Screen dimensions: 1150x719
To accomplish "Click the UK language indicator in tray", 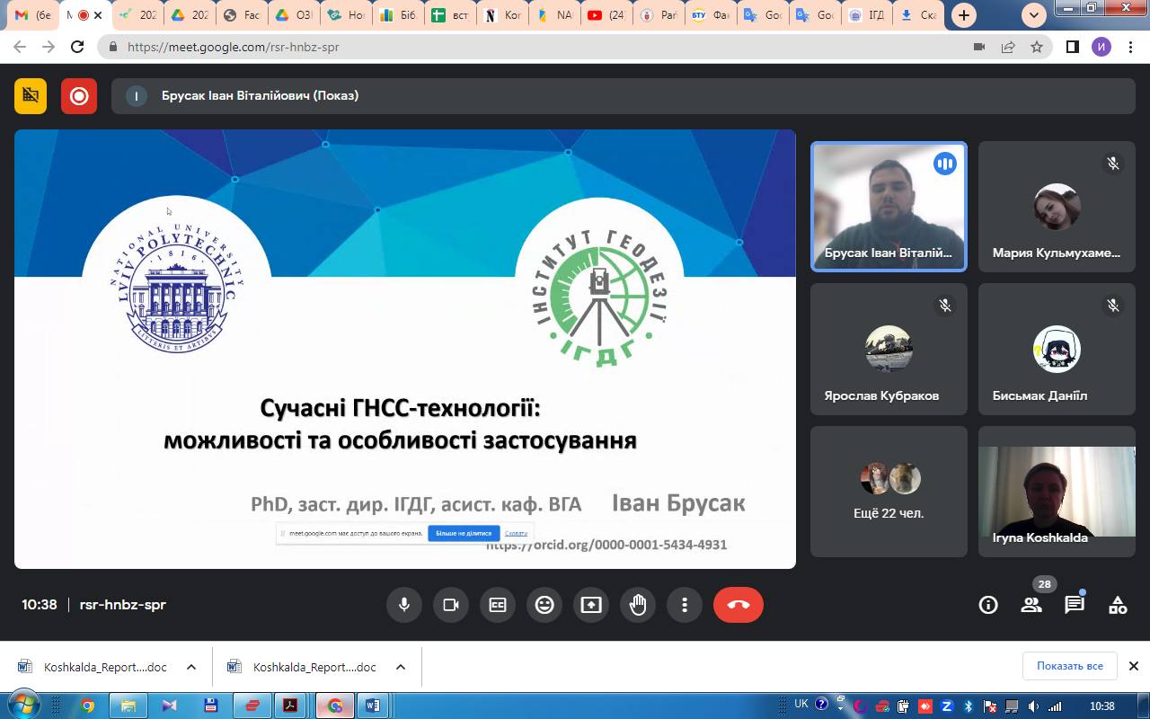I will coord(801,705).
